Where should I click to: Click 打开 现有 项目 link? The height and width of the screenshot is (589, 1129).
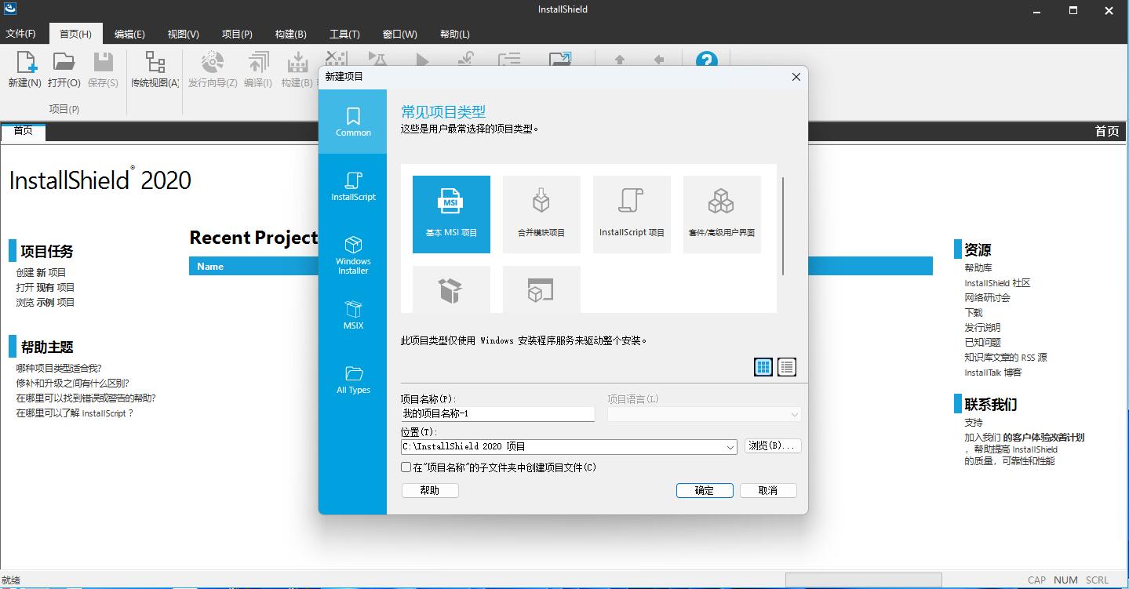click(45, 287)
